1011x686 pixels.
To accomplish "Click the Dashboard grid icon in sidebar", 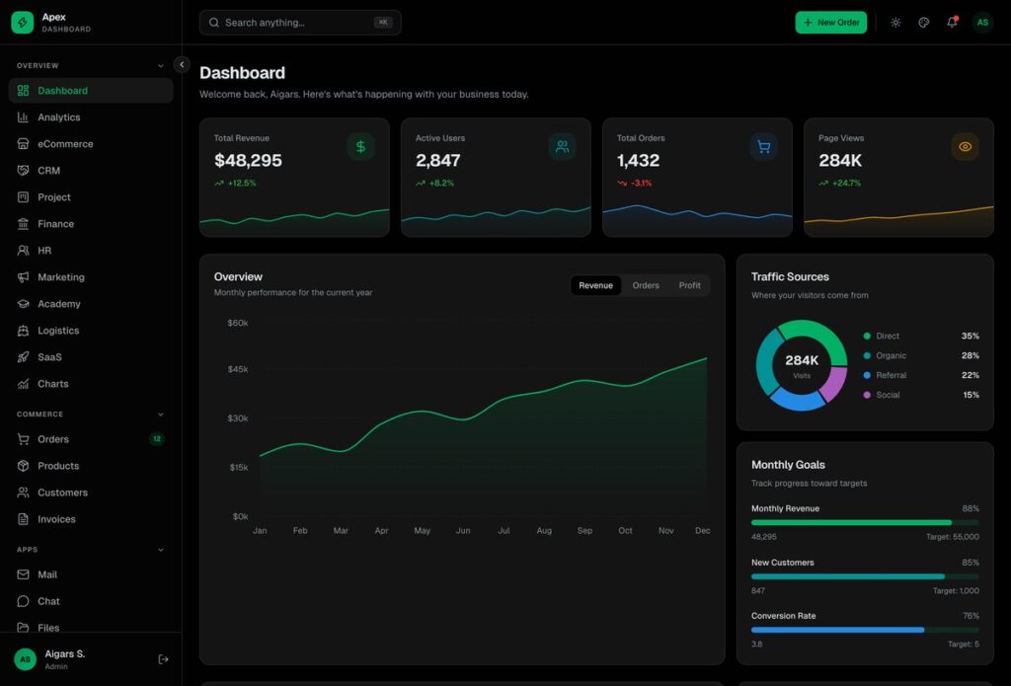I will pos(24,91).
